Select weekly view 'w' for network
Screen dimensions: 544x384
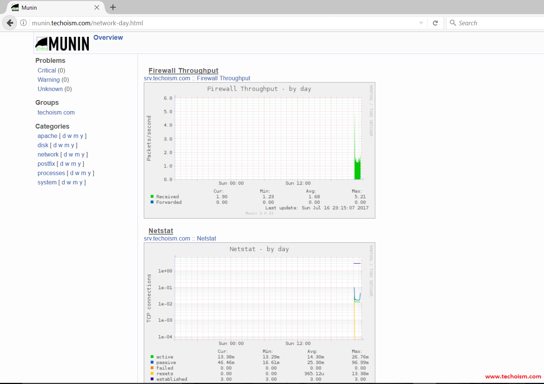[71, 155]
